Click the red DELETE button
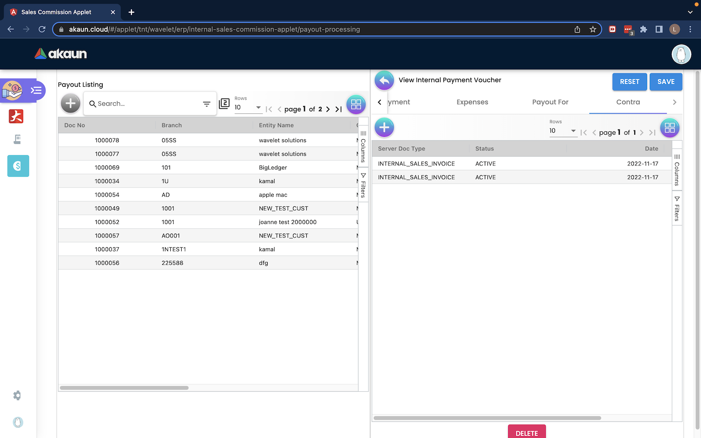This screenshot has height=438, width=701. click(x=527, y=432)
